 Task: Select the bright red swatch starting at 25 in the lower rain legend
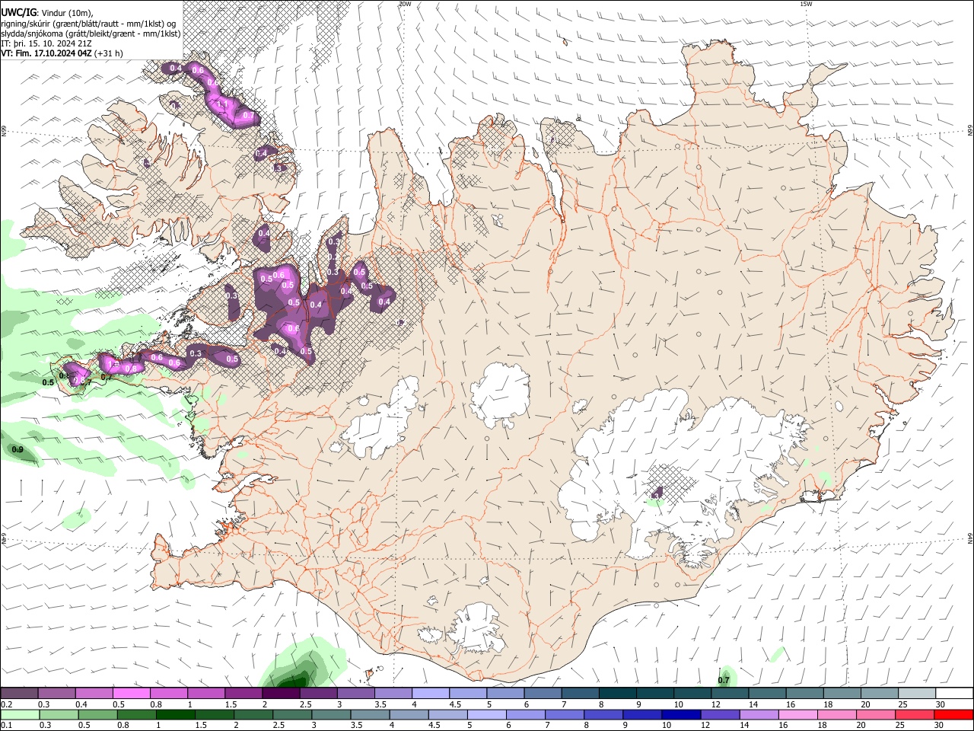pos(915,714)
